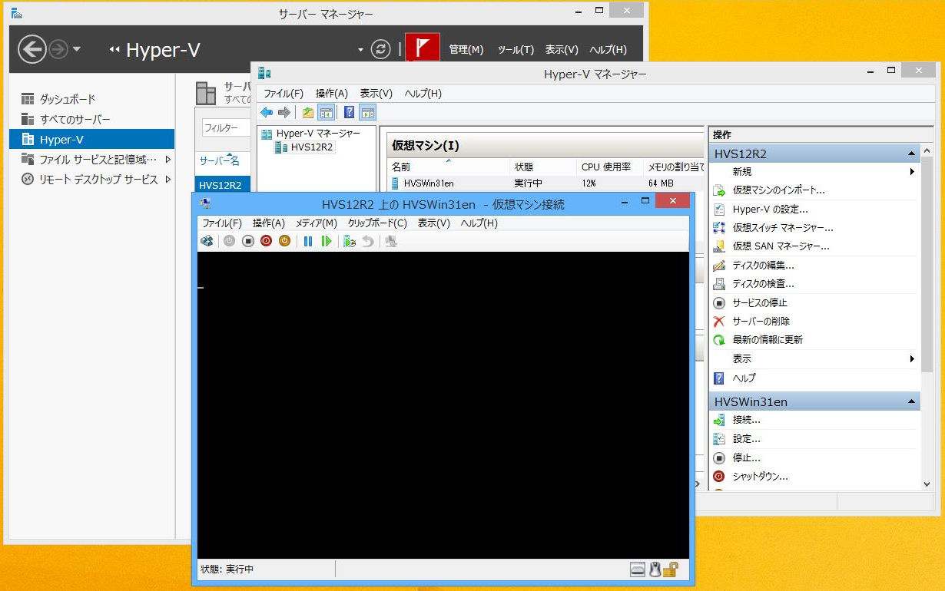Open the help icon in Hyper-V Manager toolbar

coord(350,112)
